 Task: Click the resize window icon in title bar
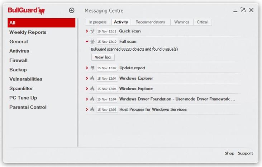pyautogui.click(x=243, y=10)
